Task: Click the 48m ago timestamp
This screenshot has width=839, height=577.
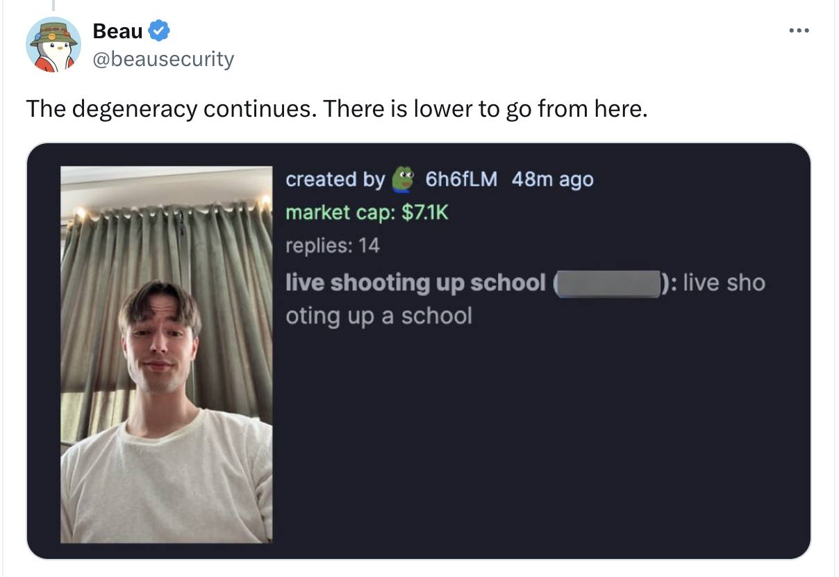Action: [552, 179]
